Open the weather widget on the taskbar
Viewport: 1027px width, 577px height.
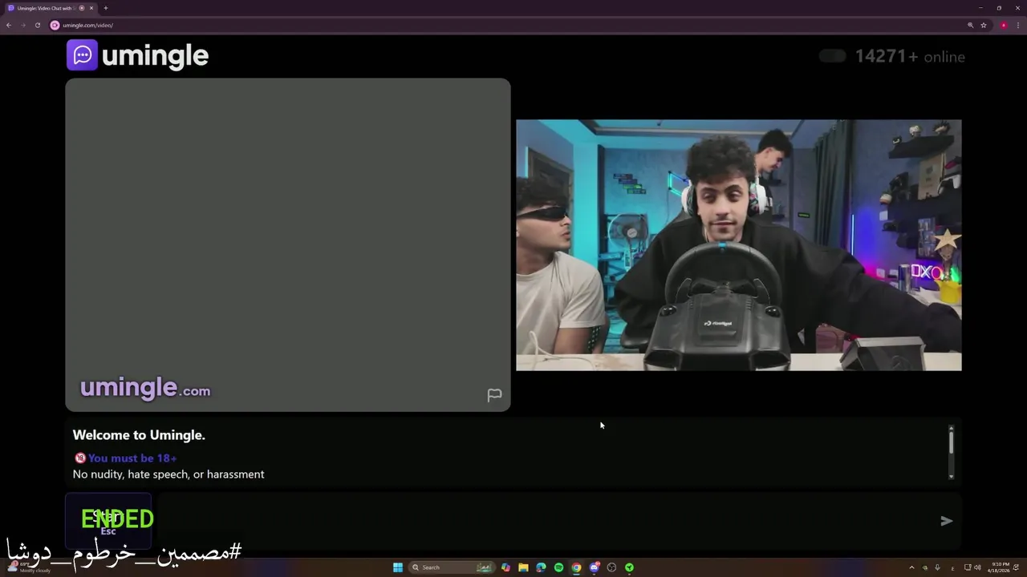[x=28, y=567]
